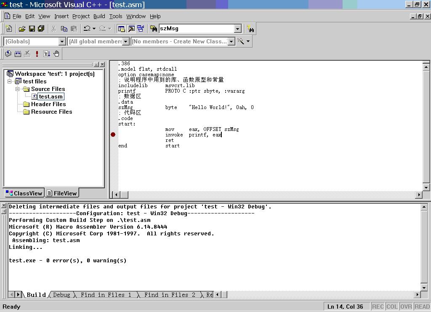Screen dimensions: 431x312
Task: Select the Build output tab
Action: coord(36,295)
